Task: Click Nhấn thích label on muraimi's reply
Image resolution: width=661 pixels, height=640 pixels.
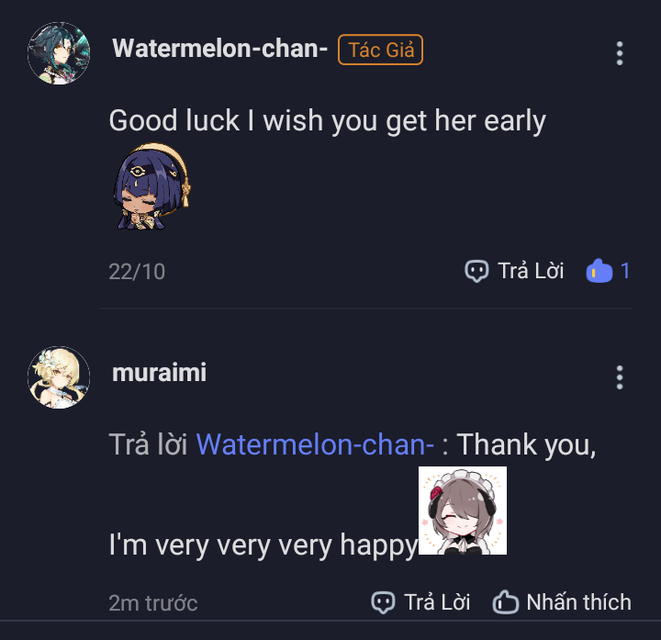Action: point(578,602)
